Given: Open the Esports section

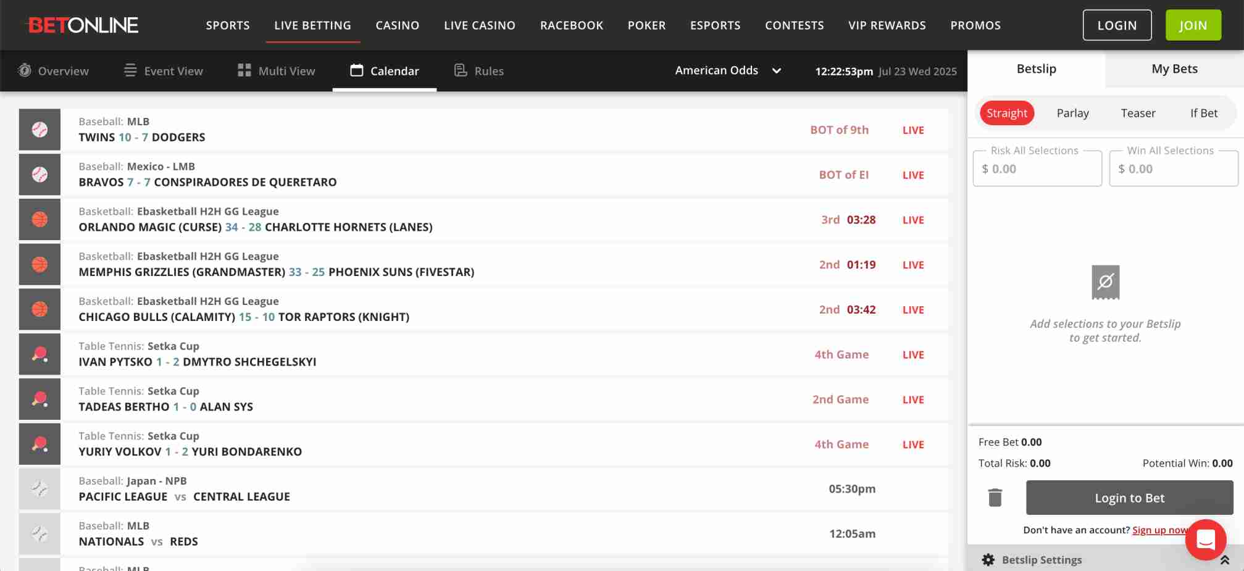Looking at the screenshot, I should pos(716,25).
